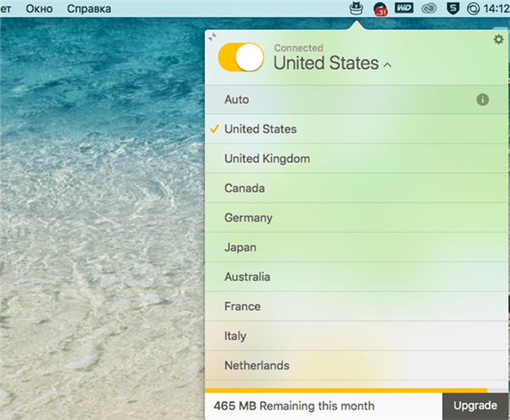This screenshot has height=420, width=510.
Task: Switch location to Germany
Action: (x=356, y=218)
